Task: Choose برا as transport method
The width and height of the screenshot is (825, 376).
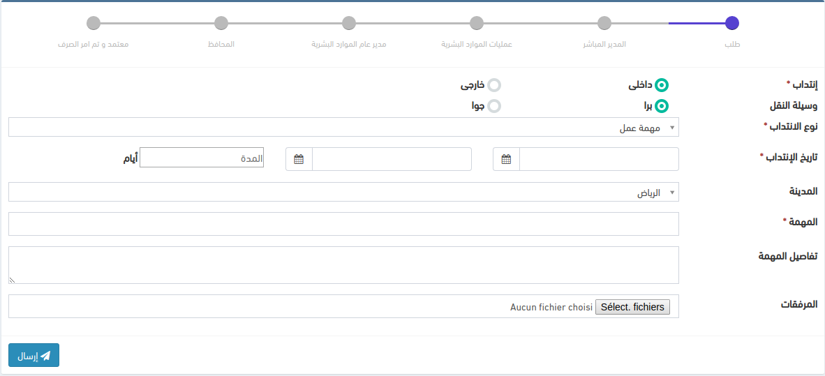Action: (x=662, y=106)
